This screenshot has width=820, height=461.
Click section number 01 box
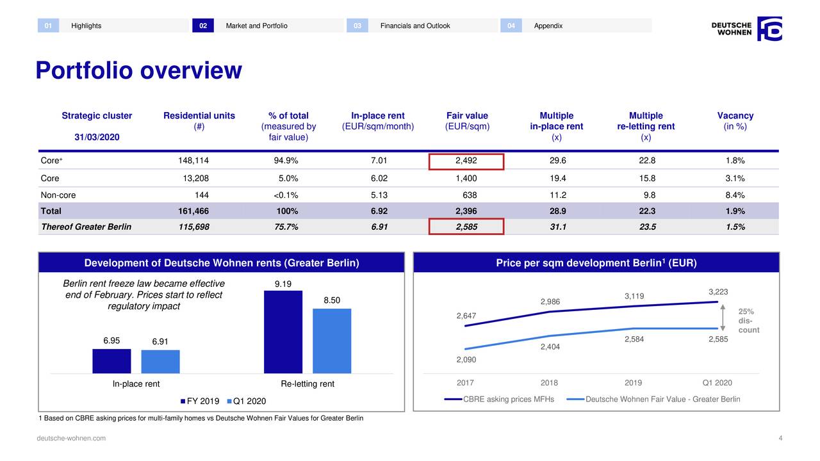point(48,26)
